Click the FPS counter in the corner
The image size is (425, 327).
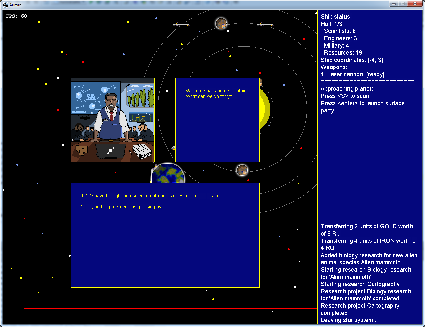pos(16,16)
